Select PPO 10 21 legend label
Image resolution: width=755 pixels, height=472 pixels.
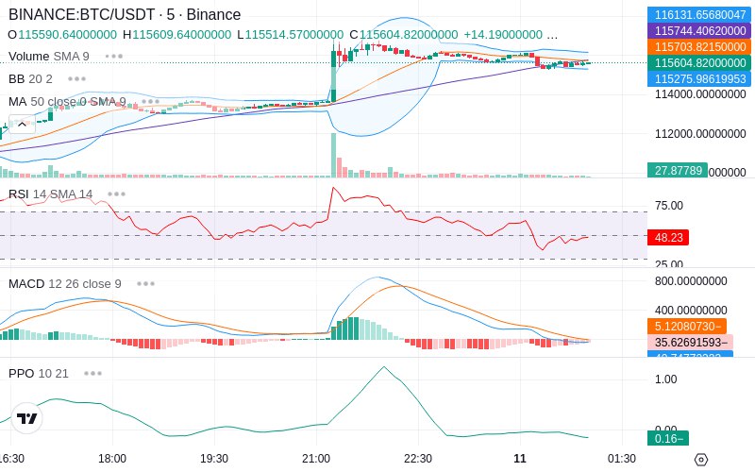39,373
